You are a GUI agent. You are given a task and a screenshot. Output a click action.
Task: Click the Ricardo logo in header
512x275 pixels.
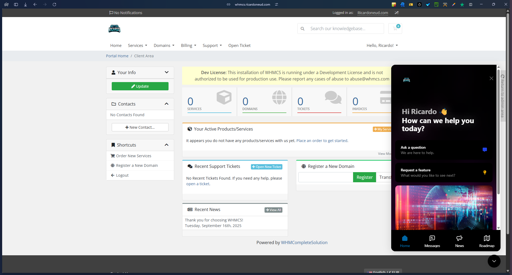coord(114,29)
